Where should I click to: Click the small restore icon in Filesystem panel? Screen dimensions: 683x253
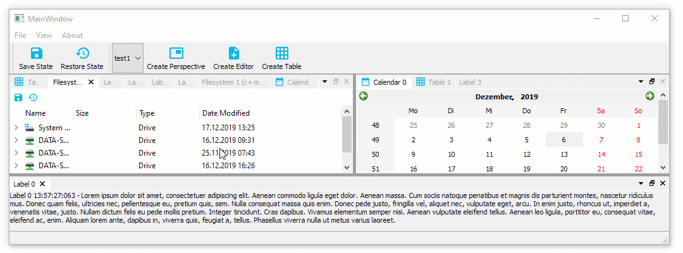[33, 97]
